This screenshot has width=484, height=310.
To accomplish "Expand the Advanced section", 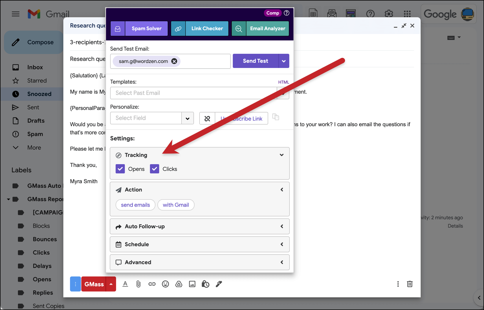I will (200, 262).
